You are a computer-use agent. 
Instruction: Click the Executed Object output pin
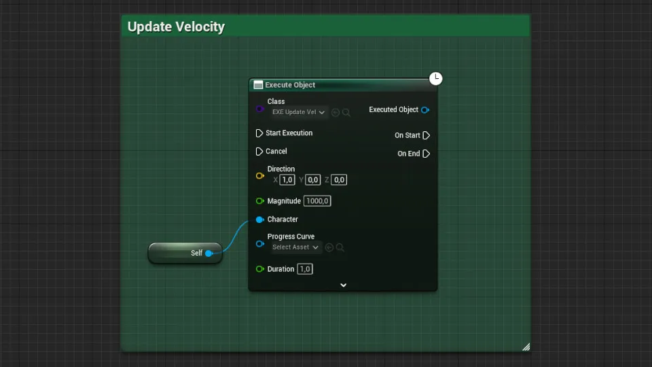[425, 110]
